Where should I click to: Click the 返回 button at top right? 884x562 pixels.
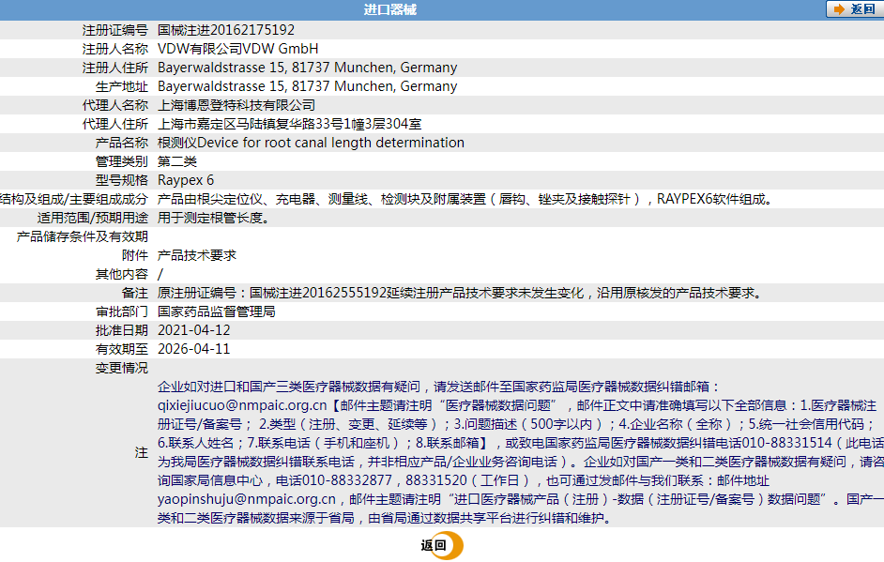click(855, 9)
